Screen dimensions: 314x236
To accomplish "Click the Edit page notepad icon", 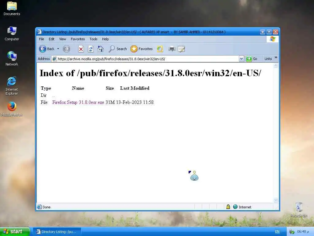I will [182, 49].
